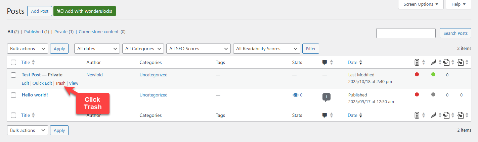The height and width of the screenshot is (142, 478).
Task: Click comments bubble icon in the footer row
Action: (324, 115)
